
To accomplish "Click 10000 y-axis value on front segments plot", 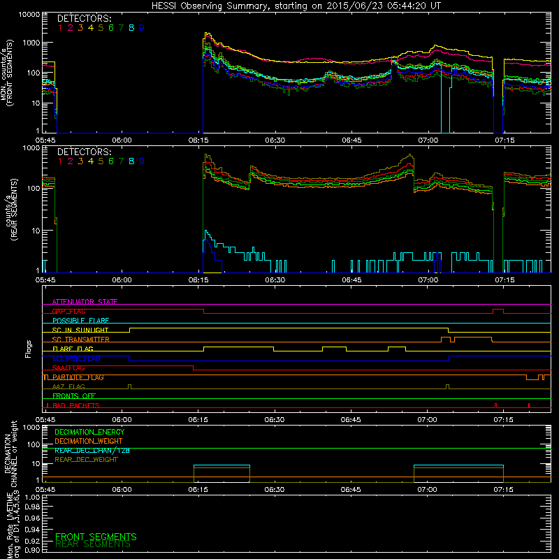I will pyautogui.click(x=29, y=14).
